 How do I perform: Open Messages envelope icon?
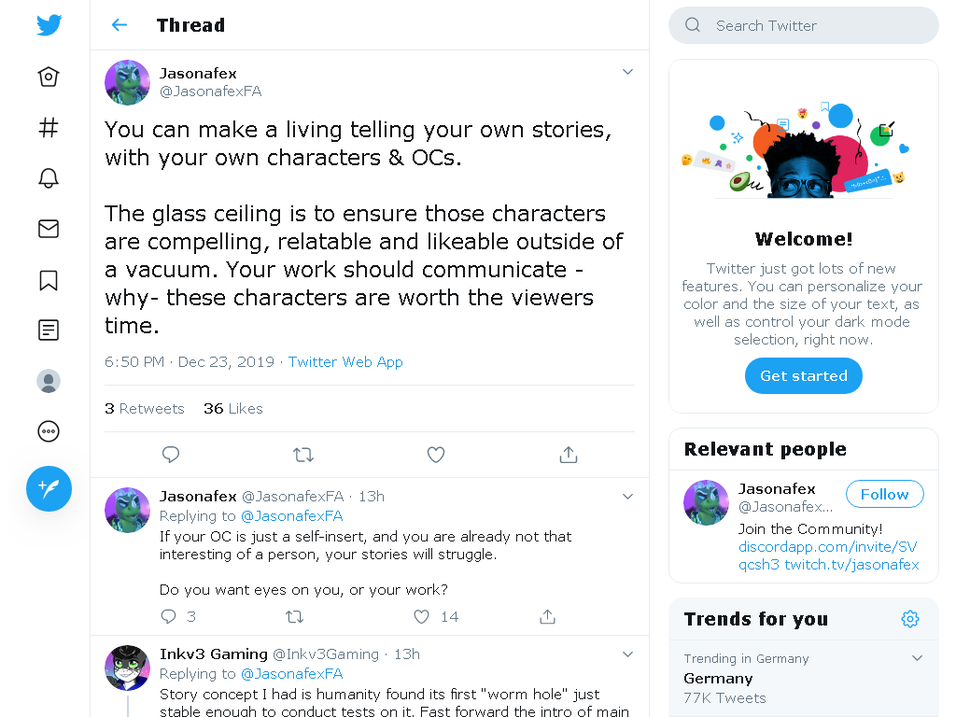pos(49,229)
